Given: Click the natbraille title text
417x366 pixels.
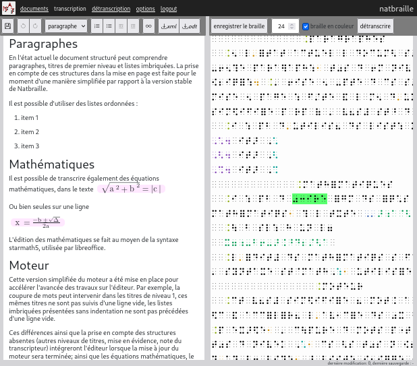Looking at the screenshot, I should (396, 9).
